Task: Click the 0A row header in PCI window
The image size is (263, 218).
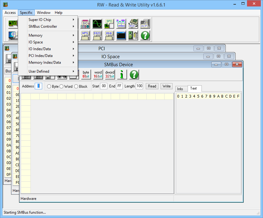Action: pyautogui.click(x=8, y=145)
